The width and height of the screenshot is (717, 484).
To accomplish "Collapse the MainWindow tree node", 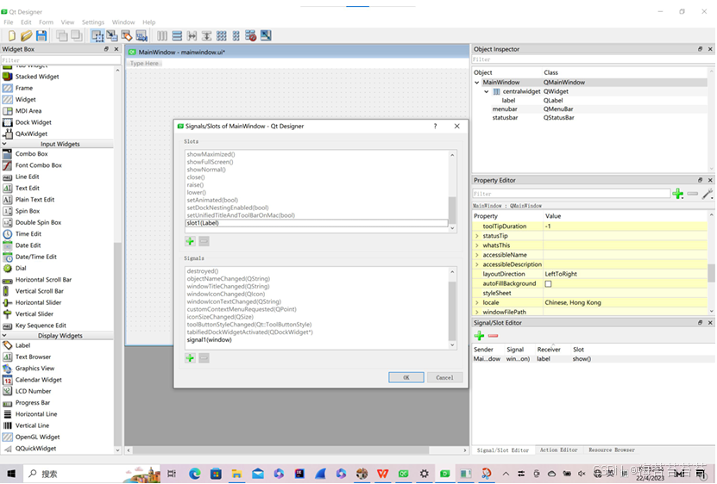I will tap(477, 82).
